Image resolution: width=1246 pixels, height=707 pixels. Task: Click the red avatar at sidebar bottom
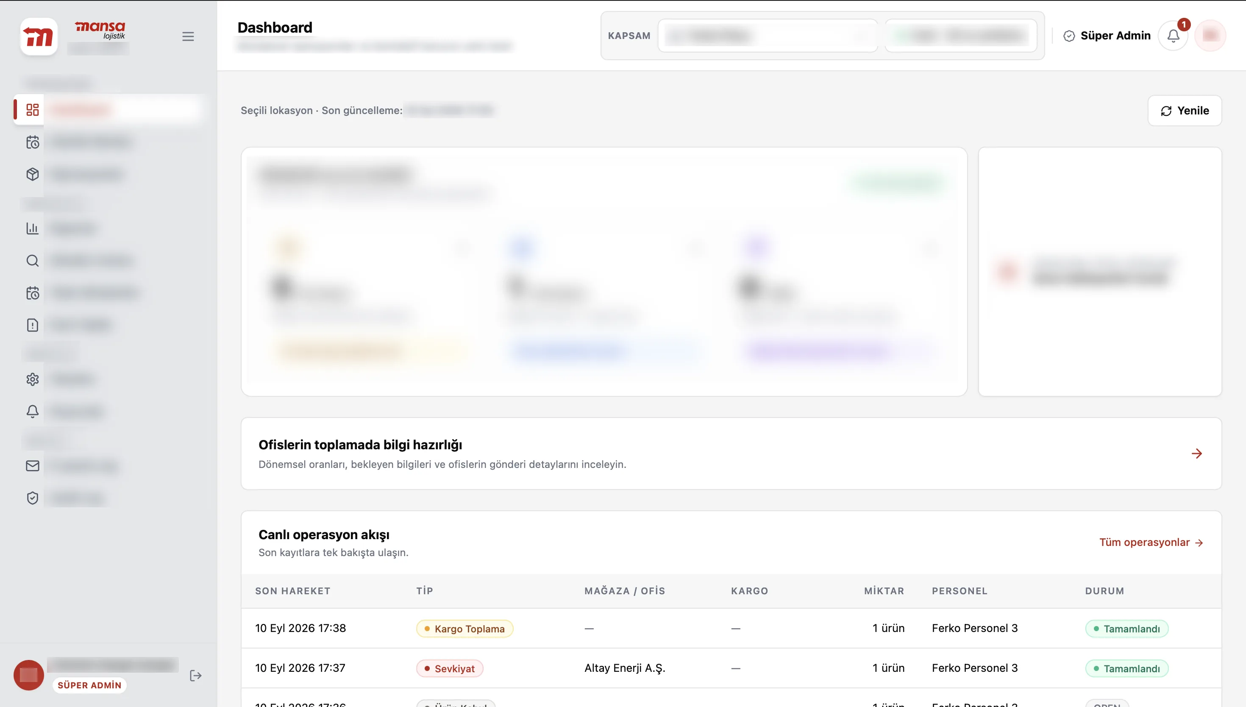point(29,675)
